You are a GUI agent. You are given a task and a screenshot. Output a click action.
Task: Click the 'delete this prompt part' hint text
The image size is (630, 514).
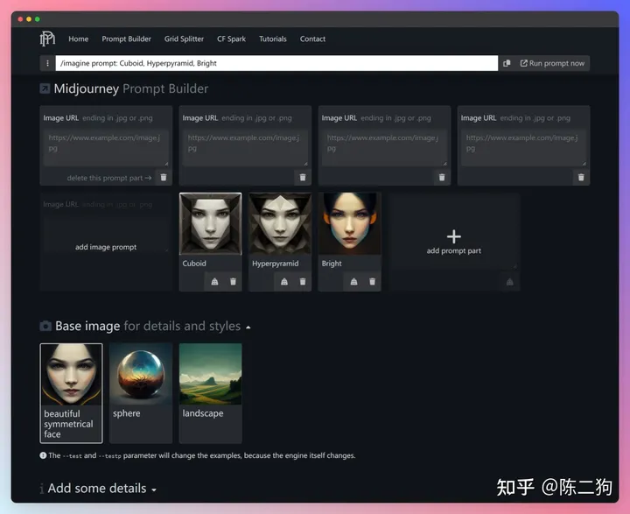[x=108, y=178]
